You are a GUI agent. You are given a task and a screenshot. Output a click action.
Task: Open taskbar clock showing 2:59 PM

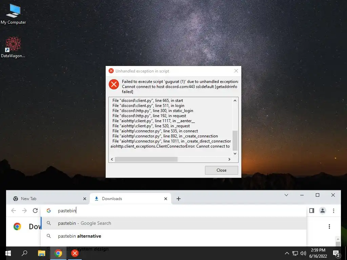tap(318, 253)
